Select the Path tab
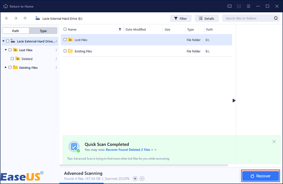 [15, 31]
